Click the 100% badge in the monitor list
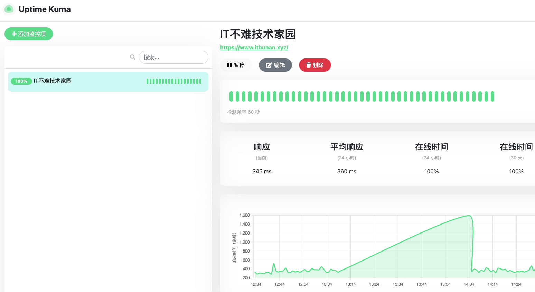 [x=21, y=81]
